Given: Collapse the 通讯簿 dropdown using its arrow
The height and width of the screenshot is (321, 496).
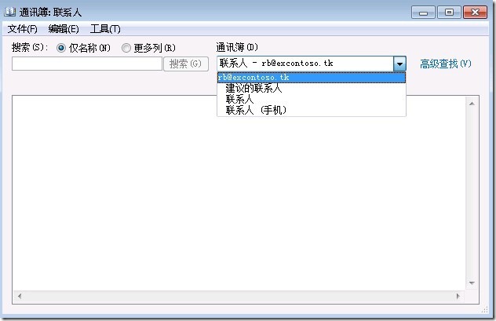Looking at the screenshot, I should point(399,64).
